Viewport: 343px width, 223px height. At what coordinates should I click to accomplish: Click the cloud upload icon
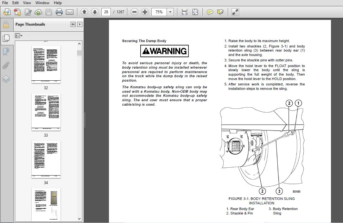coord(38,12)
